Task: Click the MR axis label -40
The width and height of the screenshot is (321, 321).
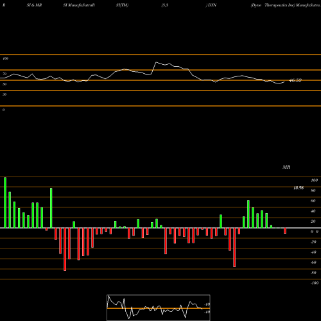Action: 313,252
